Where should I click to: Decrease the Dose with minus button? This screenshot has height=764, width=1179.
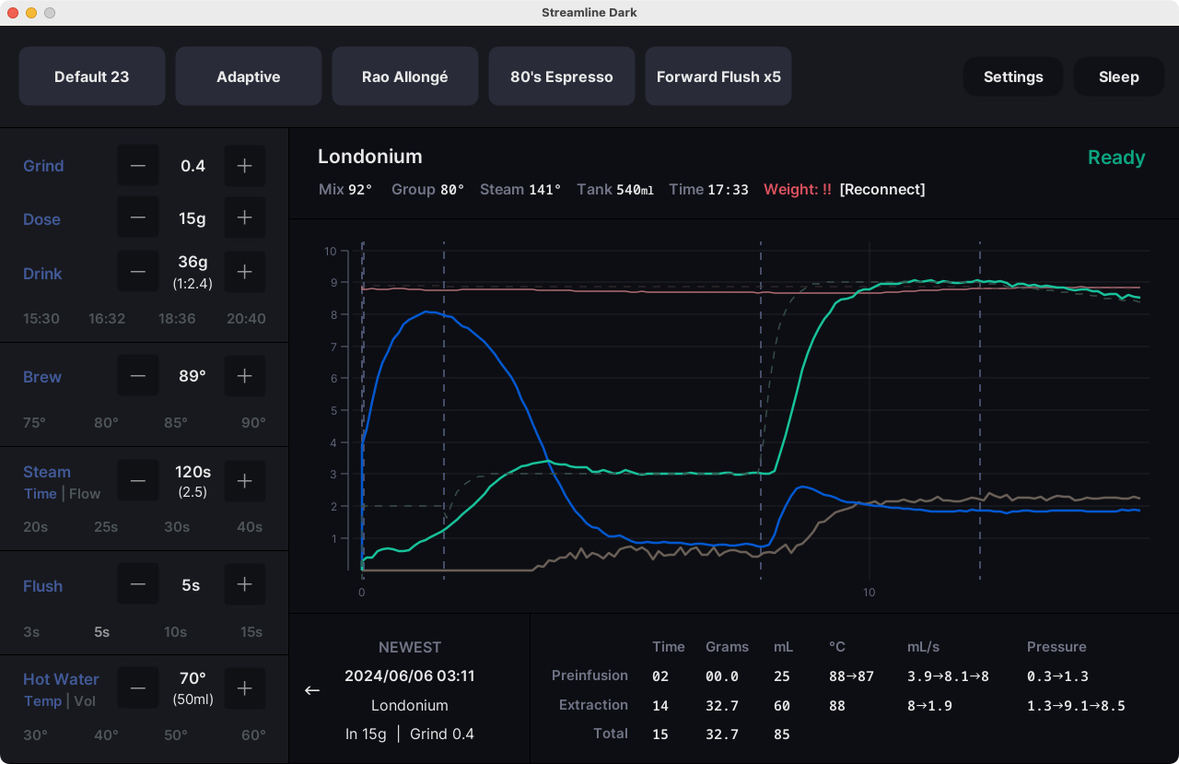138,217
